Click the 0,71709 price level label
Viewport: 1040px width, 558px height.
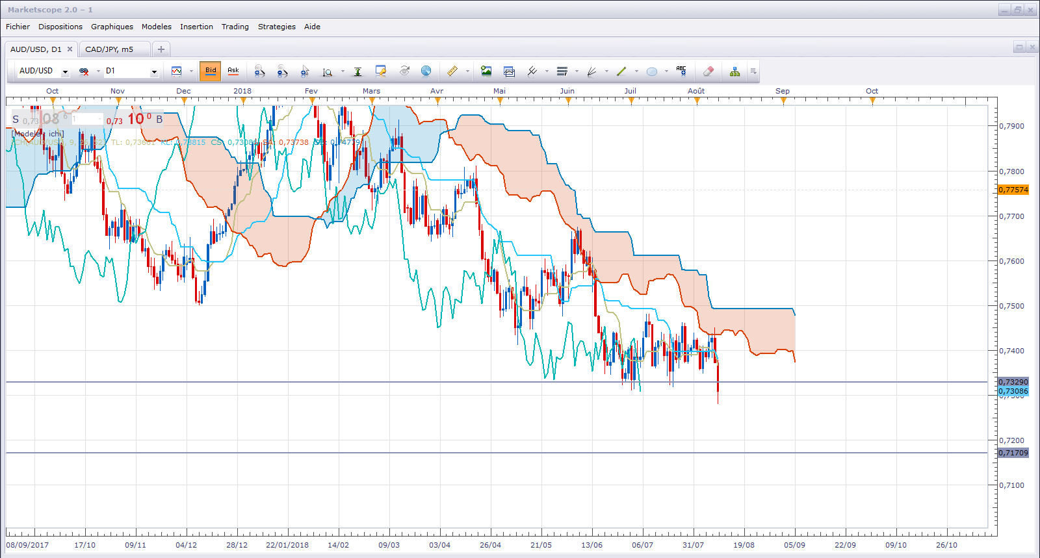point(1013,453)
